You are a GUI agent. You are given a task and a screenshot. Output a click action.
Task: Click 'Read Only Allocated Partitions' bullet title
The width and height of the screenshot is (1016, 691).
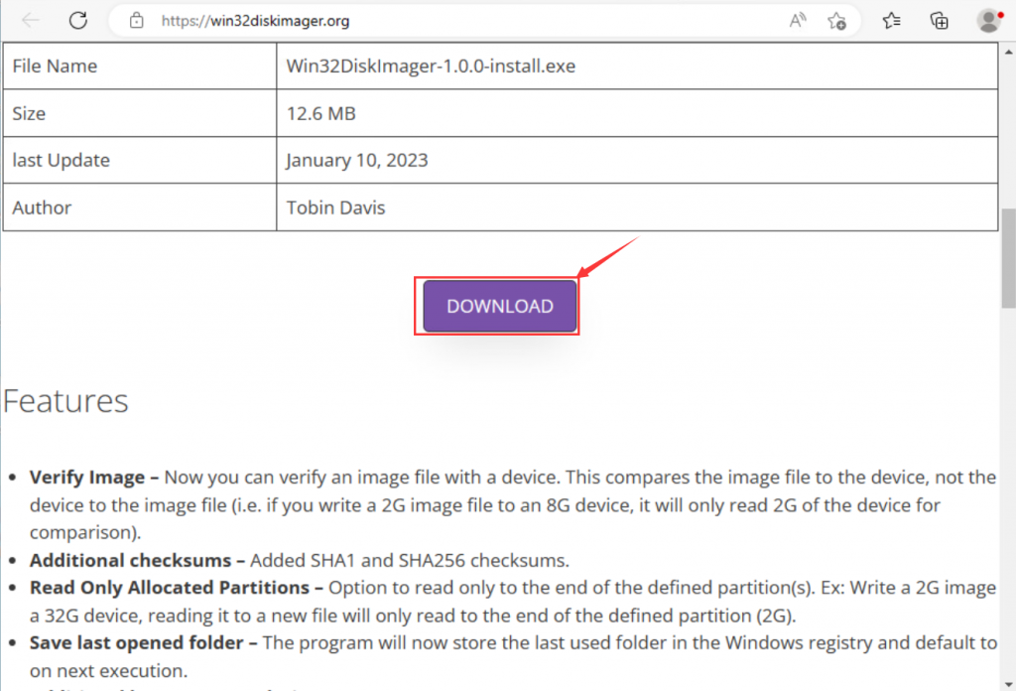169,588
